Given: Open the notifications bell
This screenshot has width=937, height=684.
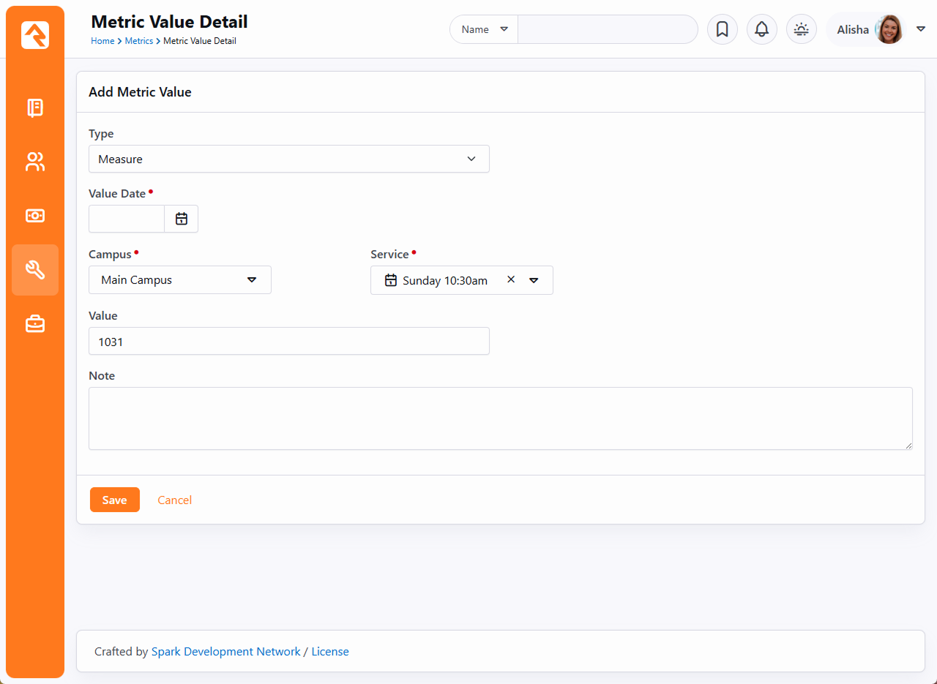Looking at the screenshot, I should tap(761, 29).
